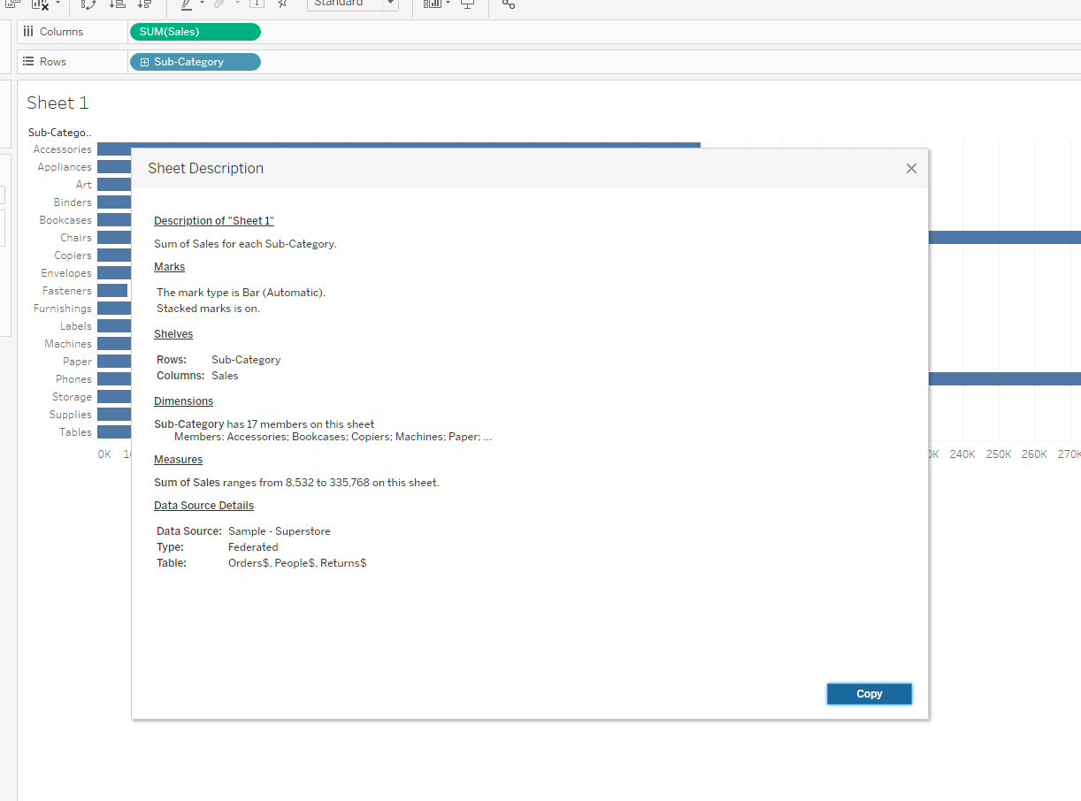1081x801 pixels.
Task: Close the Sheet Description dialog
Action: pos(911,168)
